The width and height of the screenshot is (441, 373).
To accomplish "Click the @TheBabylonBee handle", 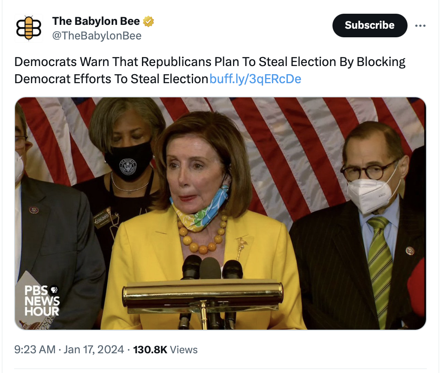I will tap(97, 36).
